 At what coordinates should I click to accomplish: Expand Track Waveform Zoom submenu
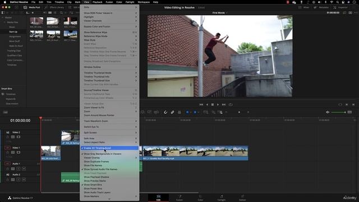pos(109,121)
